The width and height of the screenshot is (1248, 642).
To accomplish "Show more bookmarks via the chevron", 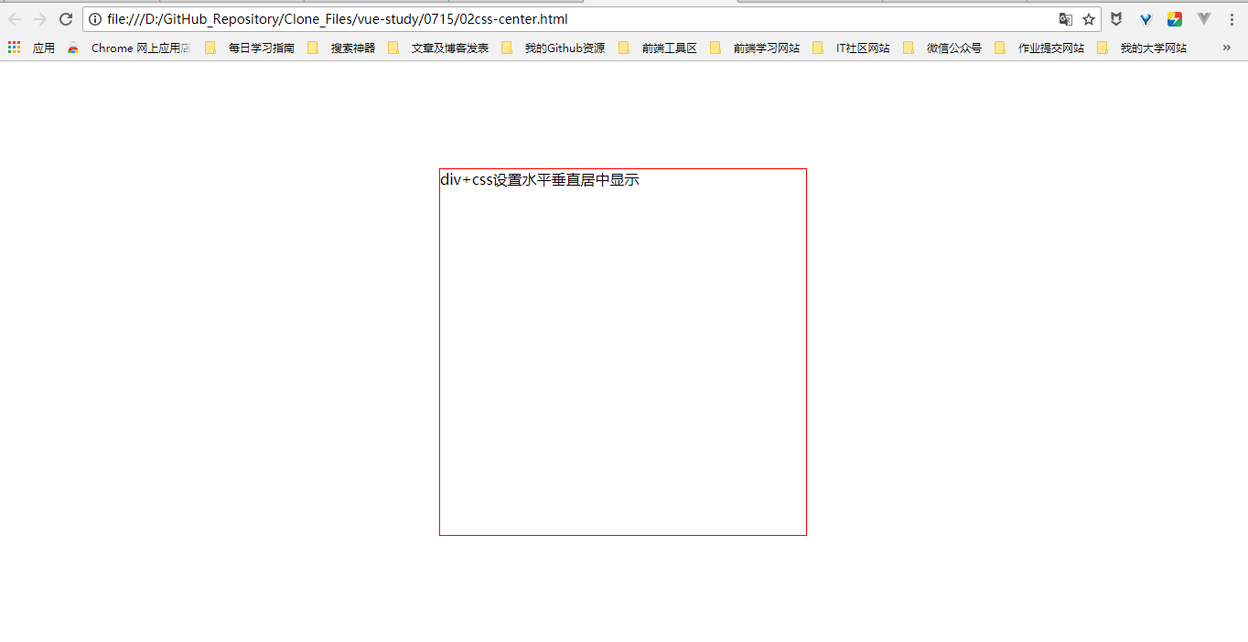I will coord(1227,48).
